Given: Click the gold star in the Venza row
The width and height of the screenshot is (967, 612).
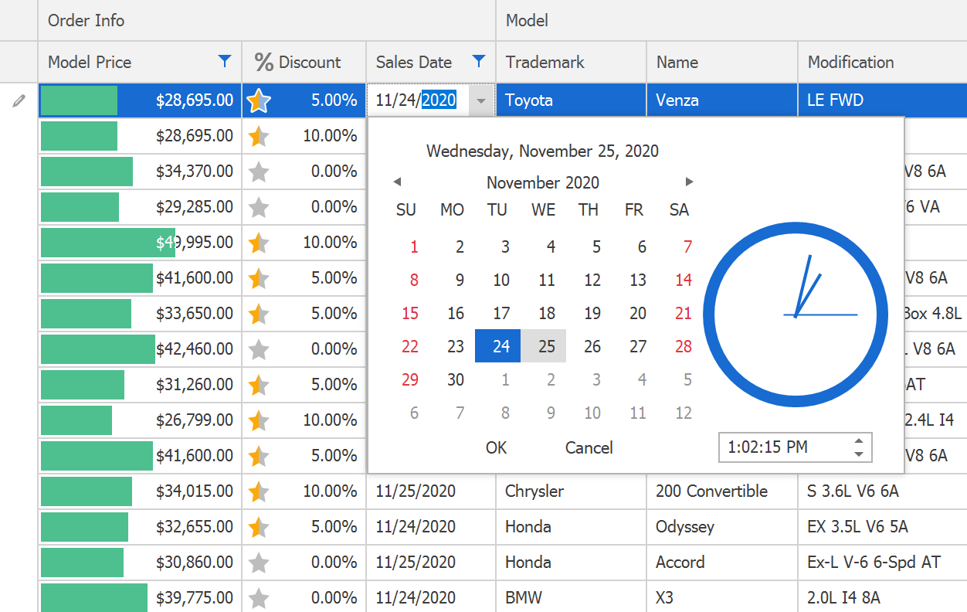Looking at the screenshot, I should pos(260,100).
